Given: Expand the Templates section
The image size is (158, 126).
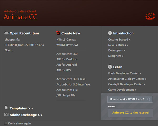Looking at the screenshot, I should [x=21, y=108].
